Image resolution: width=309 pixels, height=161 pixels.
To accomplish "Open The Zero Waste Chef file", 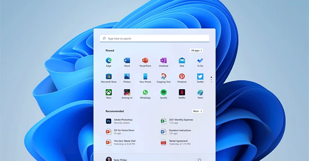I will click(121, 143).
